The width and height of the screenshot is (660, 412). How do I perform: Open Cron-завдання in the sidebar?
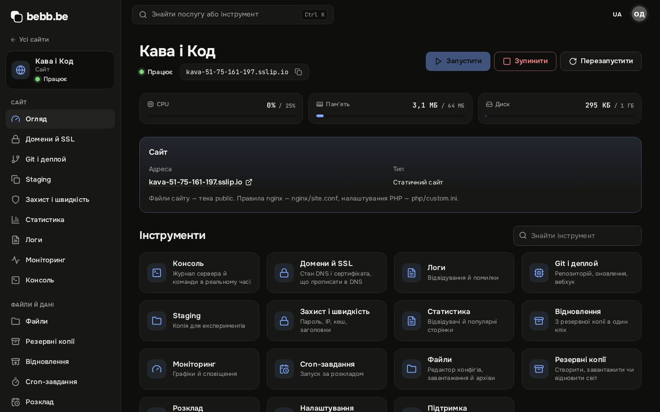point(60,382)
